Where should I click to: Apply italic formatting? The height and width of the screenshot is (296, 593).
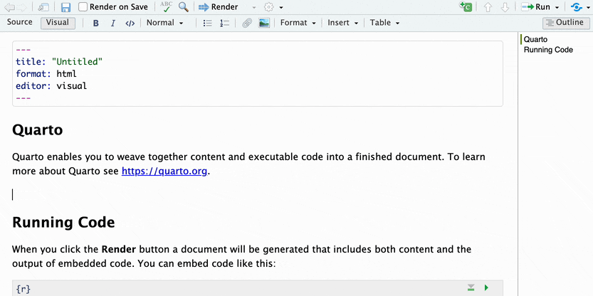(112, 23)
